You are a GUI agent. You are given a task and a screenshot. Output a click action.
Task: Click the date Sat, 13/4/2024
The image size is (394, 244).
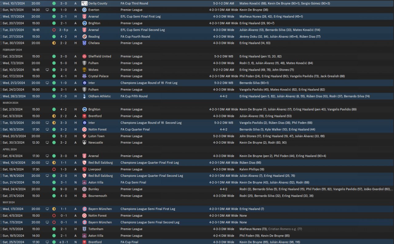(x=13, y=169)
